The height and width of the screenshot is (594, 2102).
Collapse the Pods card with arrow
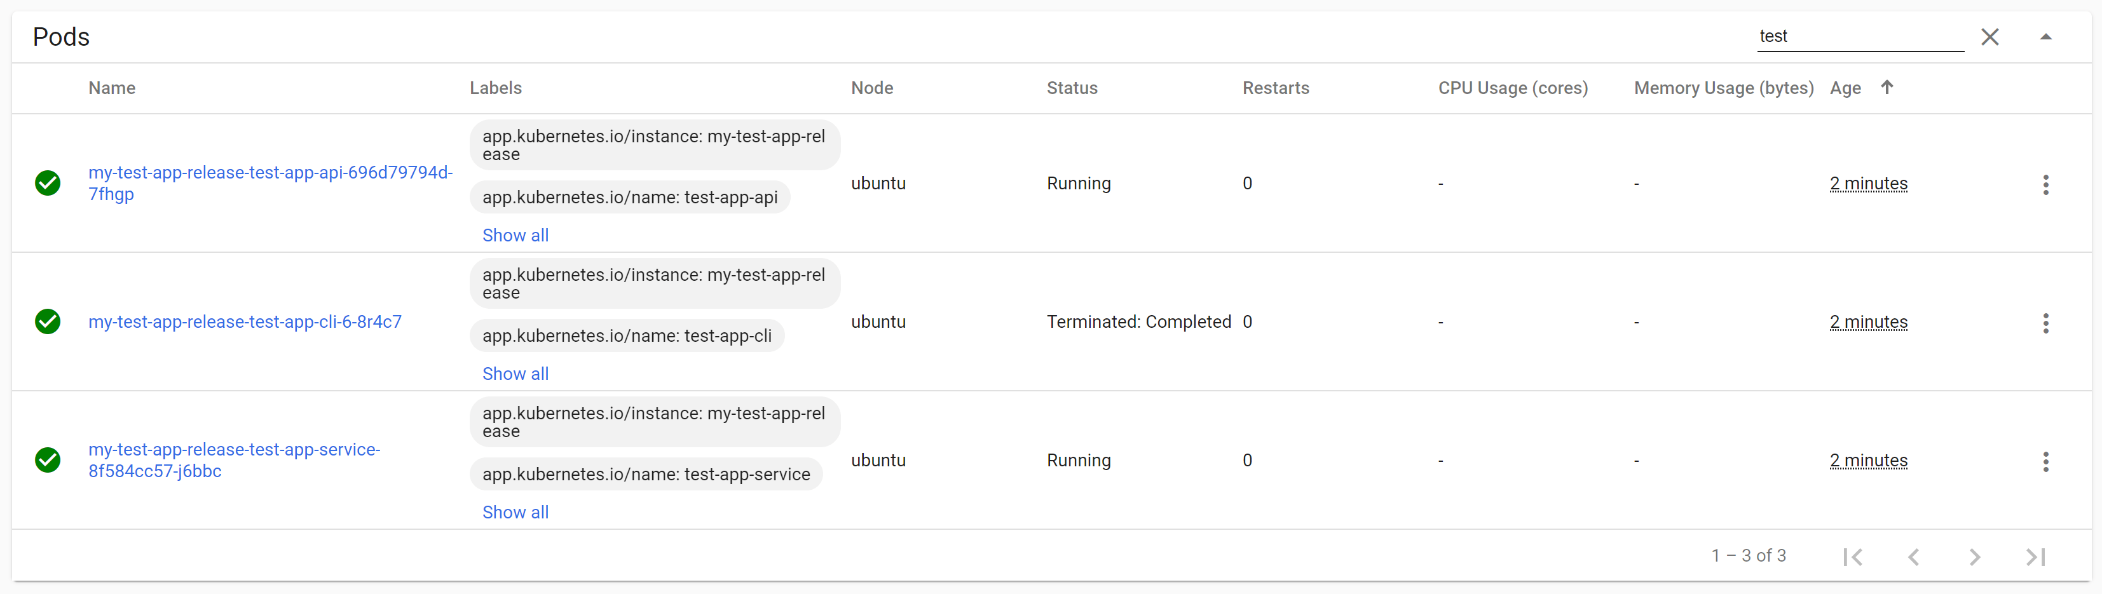pos(2045,37)
